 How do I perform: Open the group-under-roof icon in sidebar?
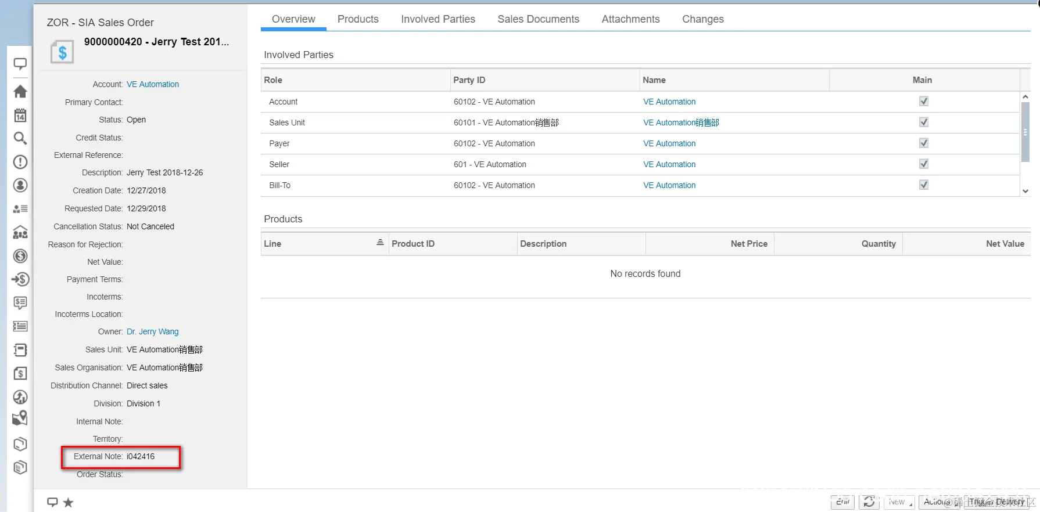click(x=20, y=232)
